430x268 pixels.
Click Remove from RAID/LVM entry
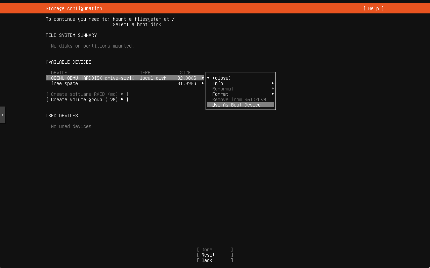click(239, 99)
